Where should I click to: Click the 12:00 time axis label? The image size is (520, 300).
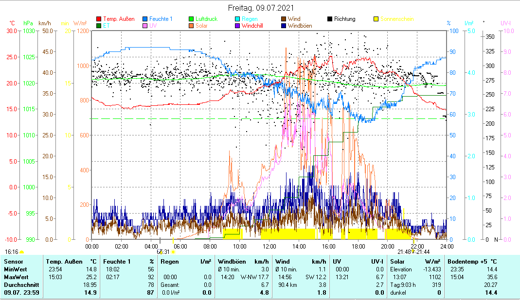point(269,246)
